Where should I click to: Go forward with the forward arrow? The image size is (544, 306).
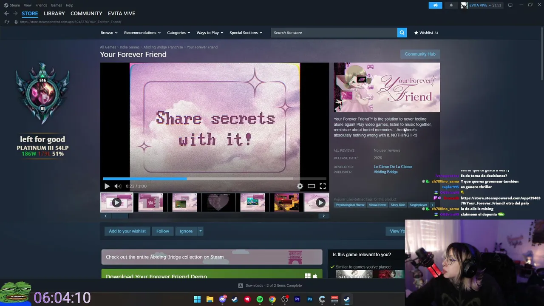pyautogui.click(x=15, y=14)
